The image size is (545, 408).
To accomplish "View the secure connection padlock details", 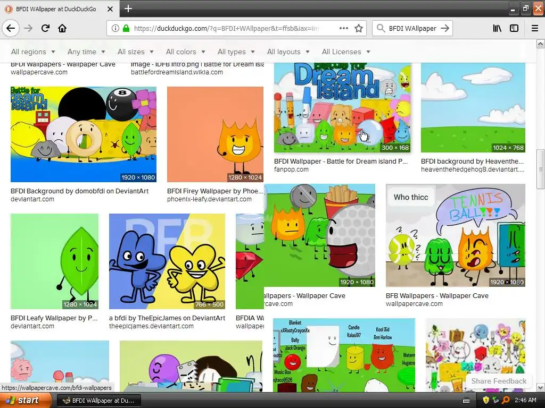I will (126, 29).
